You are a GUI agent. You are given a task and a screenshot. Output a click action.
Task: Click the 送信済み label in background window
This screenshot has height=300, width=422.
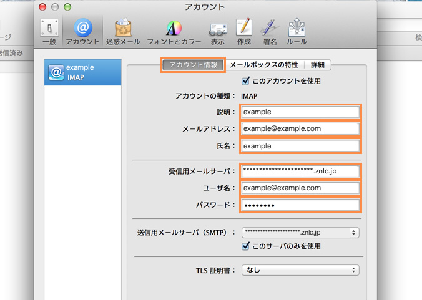click(x=11, y=53)
